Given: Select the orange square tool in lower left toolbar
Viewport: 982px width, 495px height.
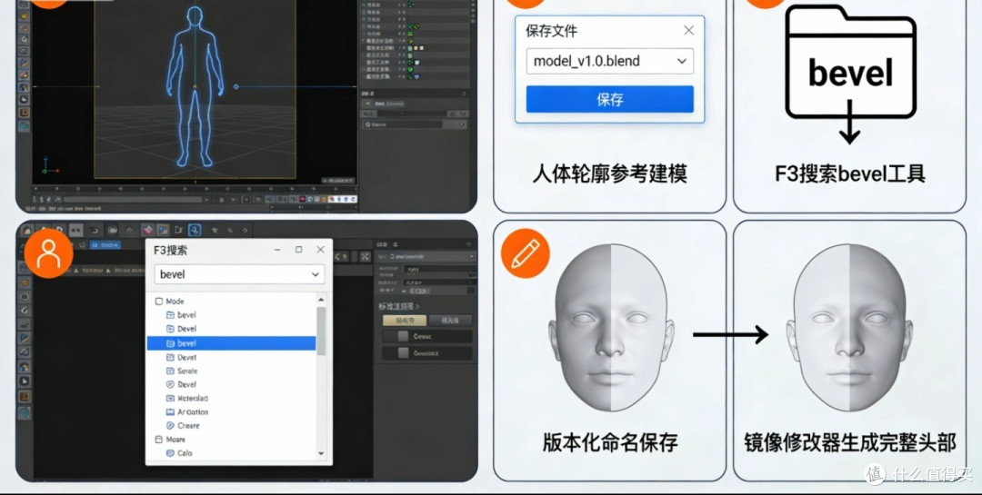Looking at the screenshot, I should pyautogui.click(x=25, y=396).
